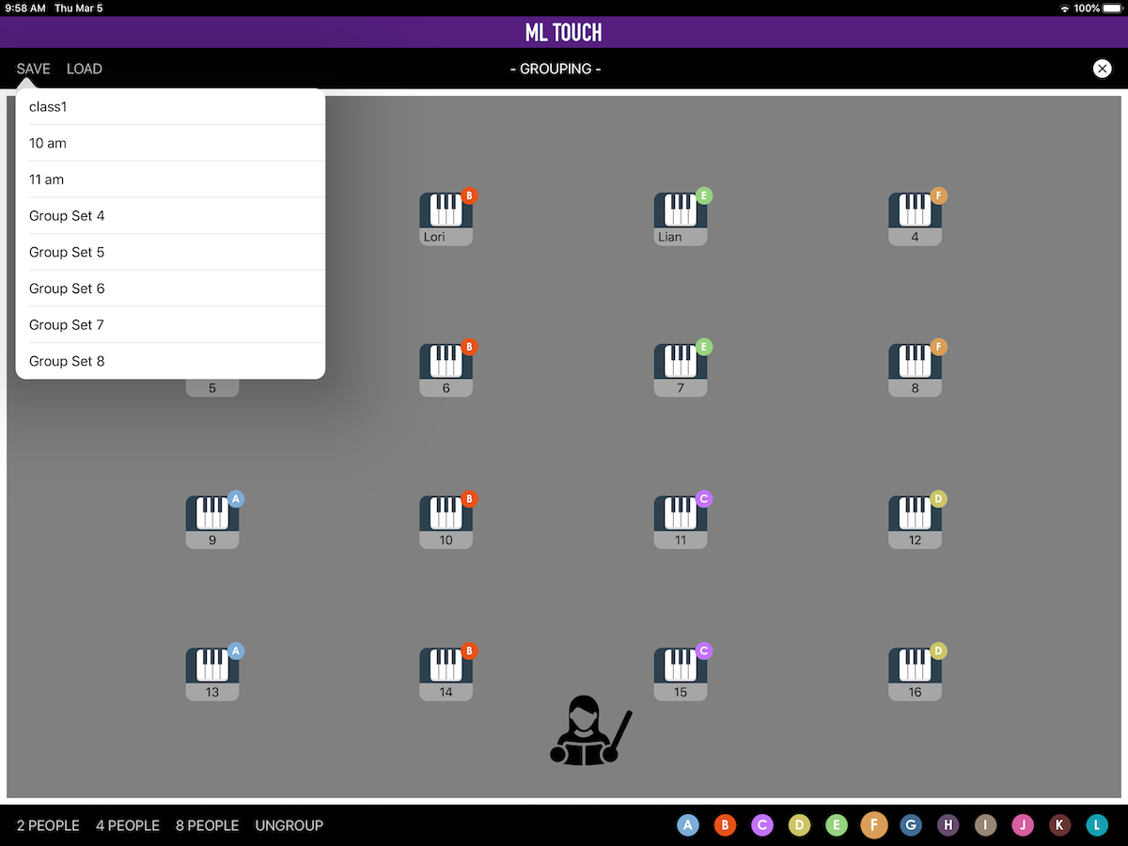Group stations into 8 PEOPLE
This screenshot has width=1128, height=846.
[207, 825]
